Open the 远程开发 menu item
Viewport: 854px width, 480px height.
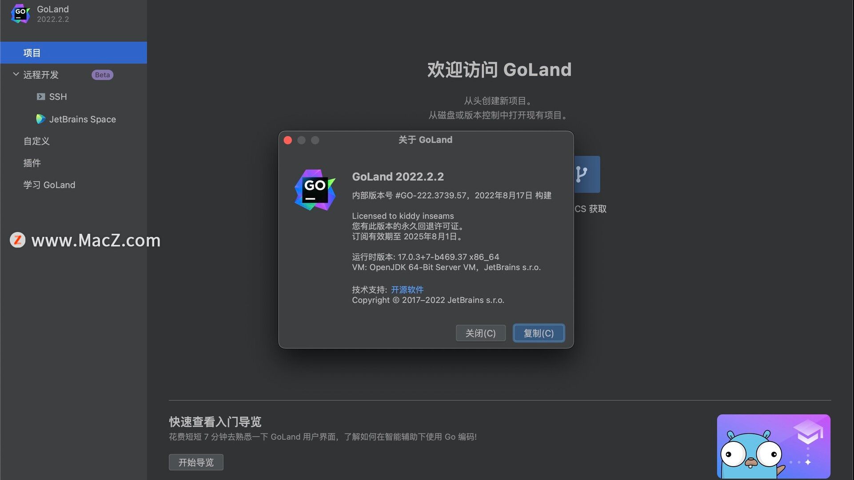point(41,75)
